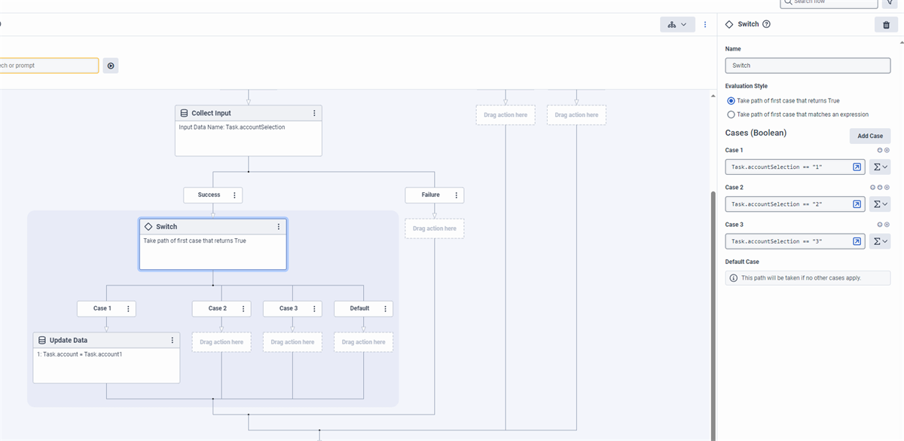Expand the sigma dropdown for Case 3
This screenshot has height=441, width=904.
(x=880, y=241)
